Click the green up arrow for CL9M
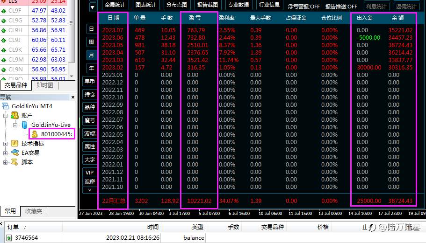This screenshot has width=426, height=243. 4,60
